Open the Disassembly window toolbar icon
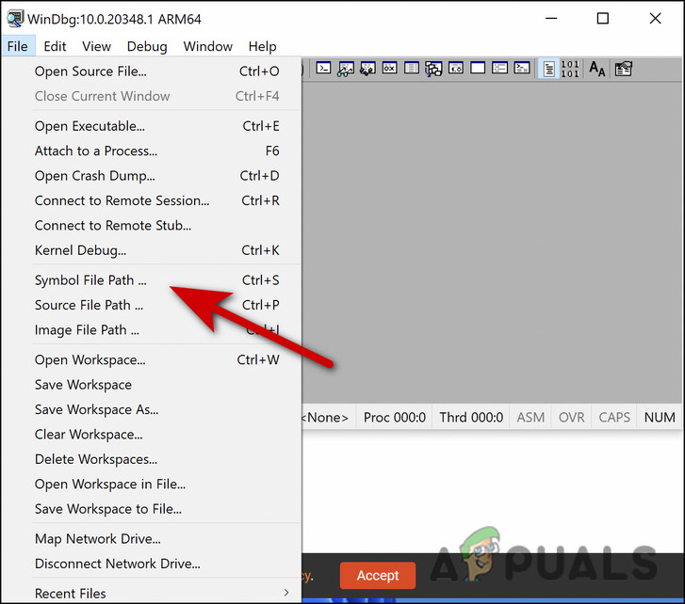The height and width of the screenshot is (604, 685). pos(456,69)
